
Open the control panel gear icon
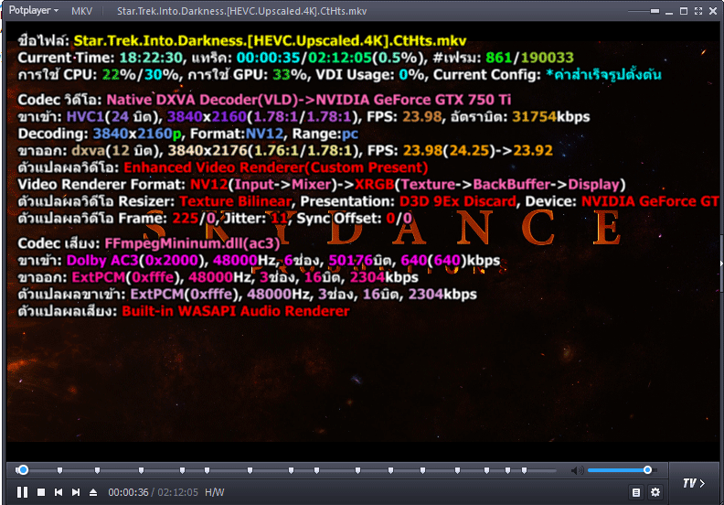655,492
